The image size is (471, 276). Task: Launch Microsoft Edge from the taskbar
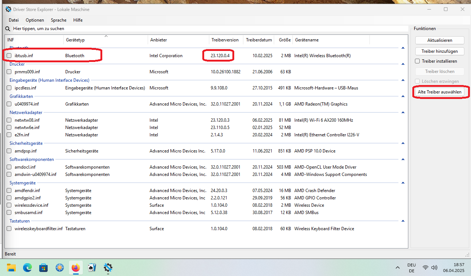coord(27,268)
